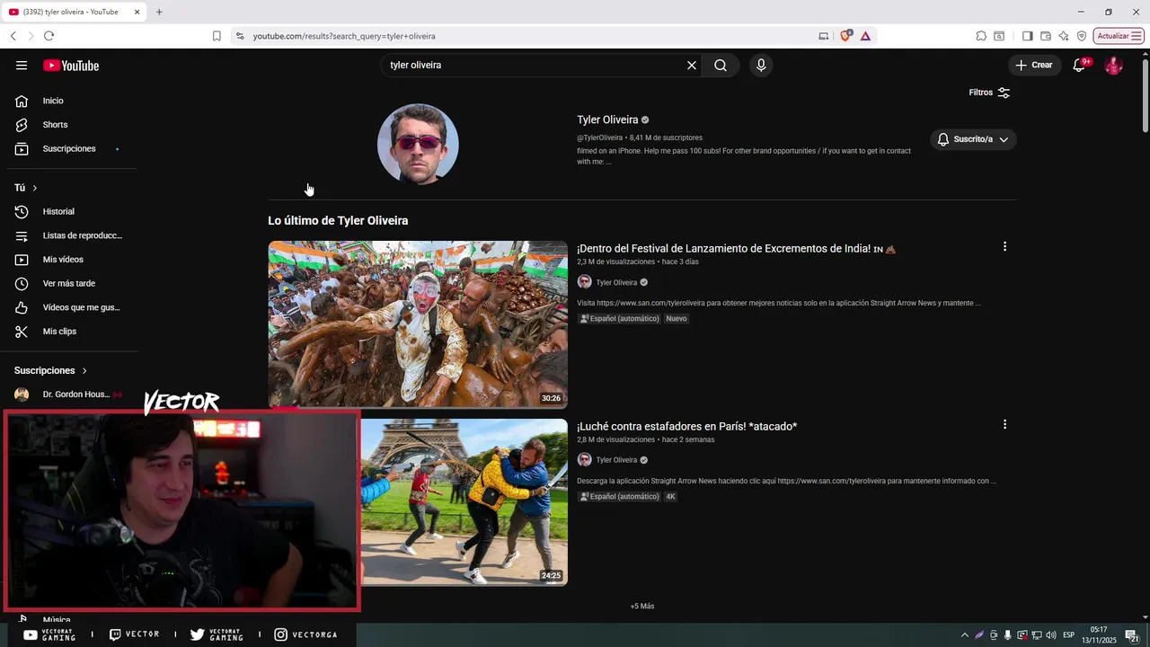Toggle the browser sidebar panel icon

pos(1028,36)
